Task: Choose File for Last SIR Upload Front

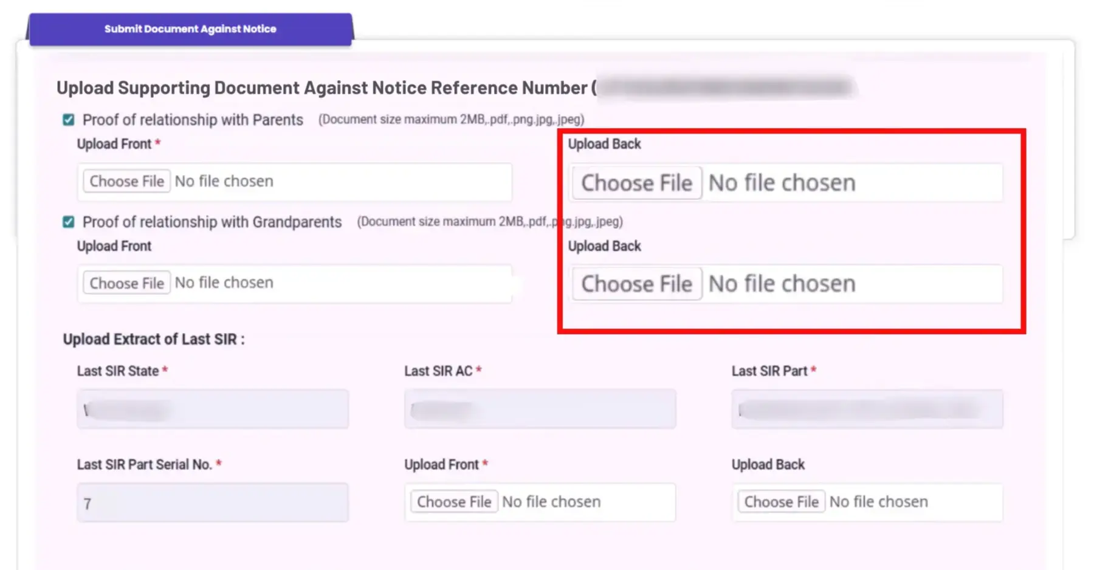Action: click(x=454, y=502)
